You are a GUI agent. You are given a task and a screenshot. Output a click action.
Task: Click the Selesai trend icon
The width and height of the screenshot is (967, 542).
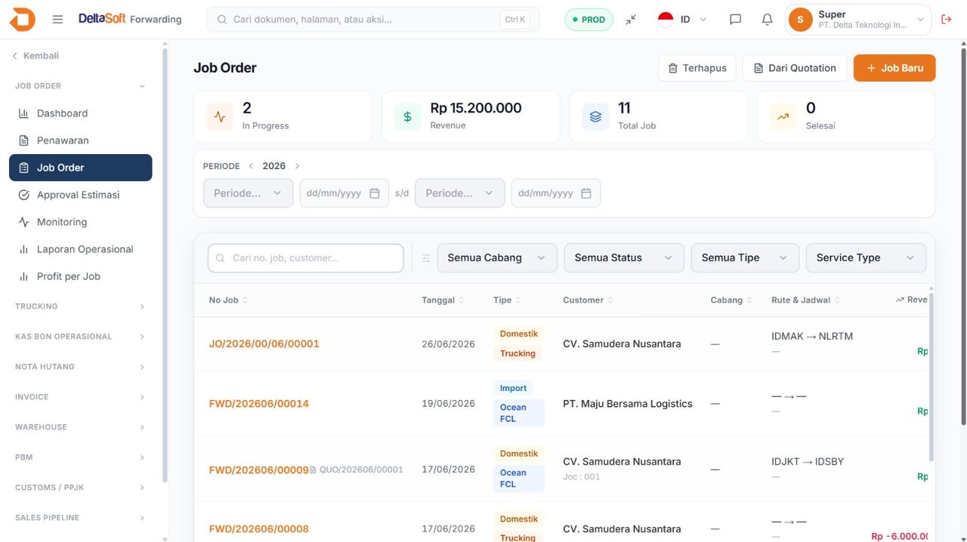783,117
